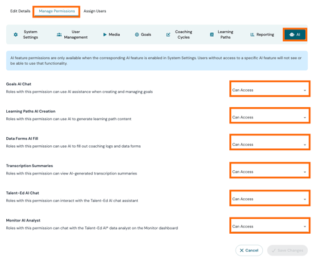Select the Manage Permissions tab
The height and width of the screenshot is (260, 314).
(57, 11)
